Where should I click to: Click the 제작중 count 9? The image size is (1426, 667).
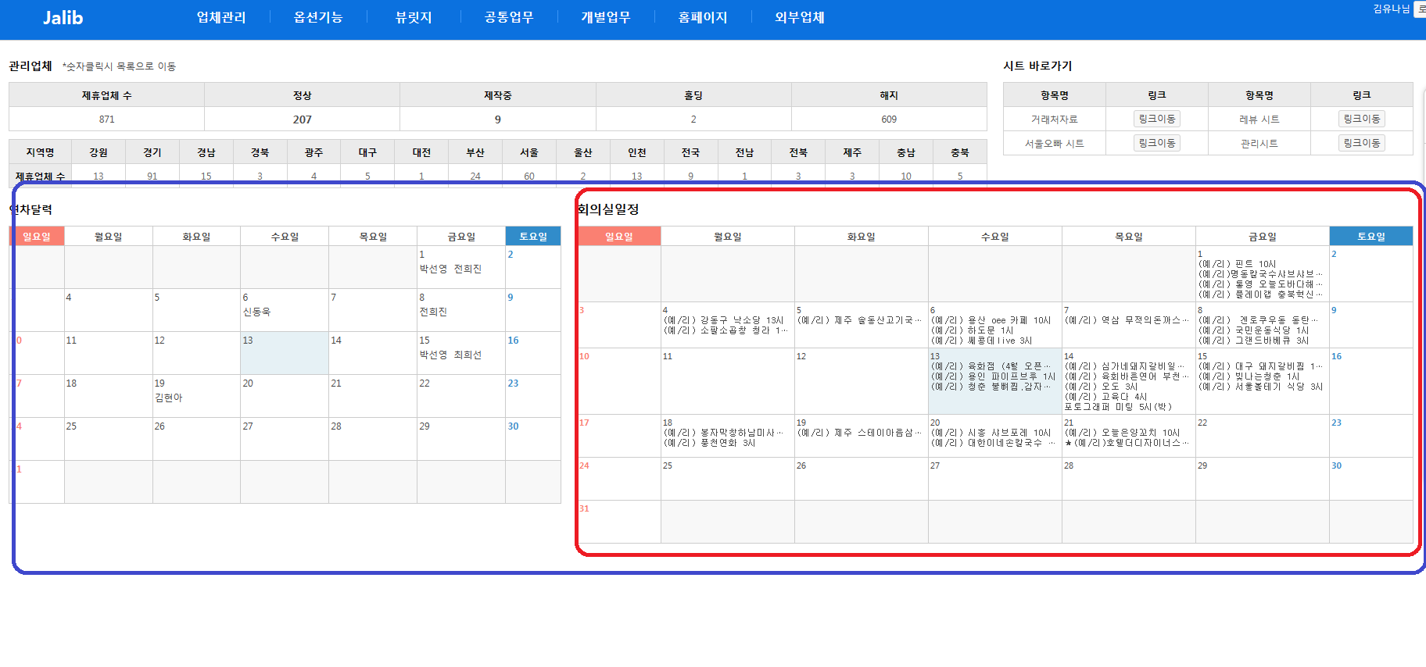[x=498, y=119]
